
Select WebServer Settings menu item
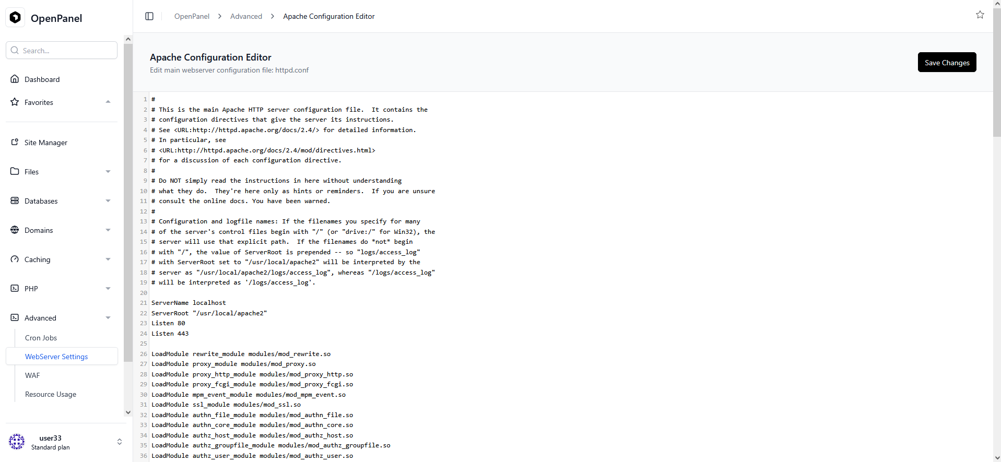pos(62,357)
